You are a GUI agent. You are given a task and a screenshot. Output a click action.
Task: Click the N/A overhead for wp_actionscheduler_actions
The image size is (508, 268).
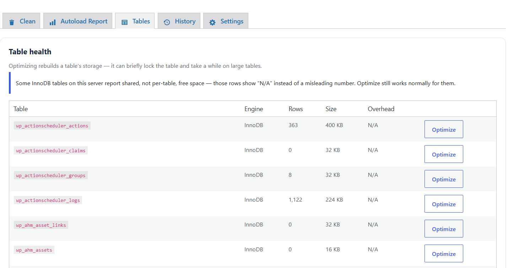(x=373, y=125)
